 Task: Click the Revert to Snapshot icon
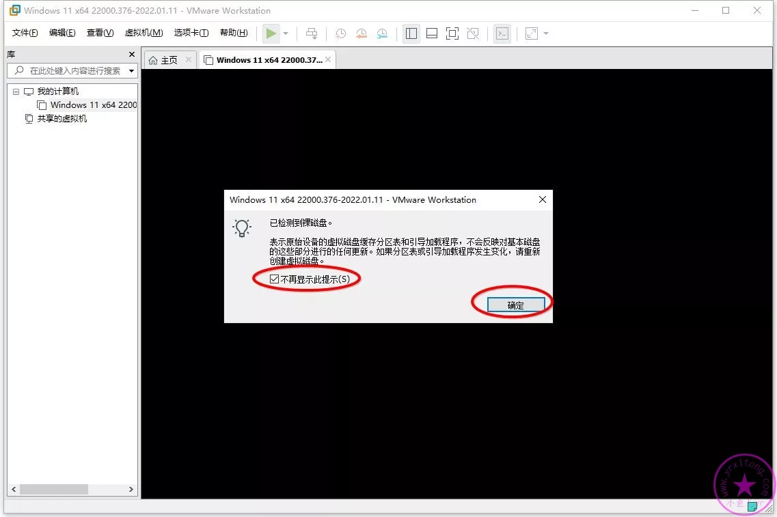pos(362,33)
